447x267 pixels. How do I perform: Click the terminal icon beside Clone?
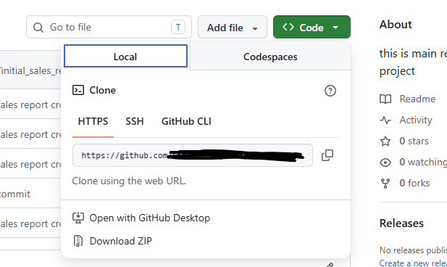78,90
